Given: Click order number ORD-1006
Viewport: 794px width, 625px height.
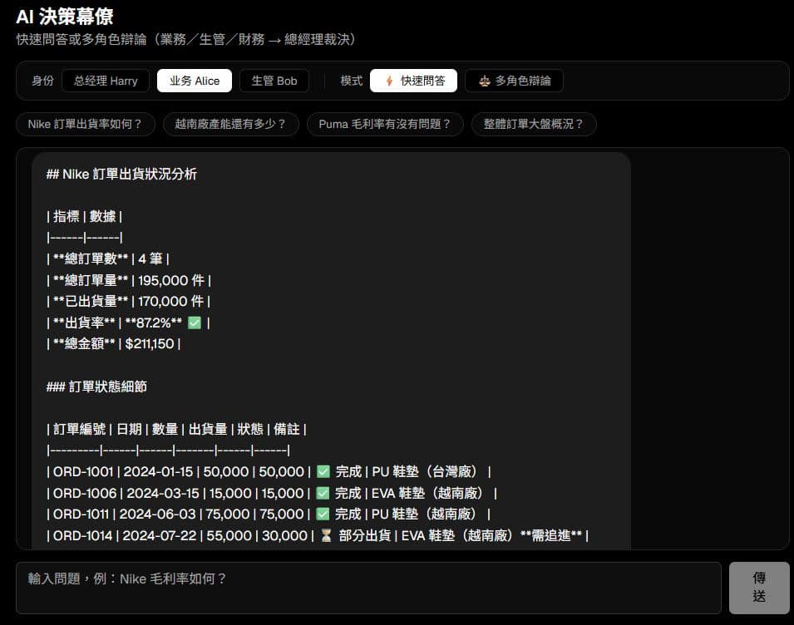Looking at the screenshot, I should 85,493.
